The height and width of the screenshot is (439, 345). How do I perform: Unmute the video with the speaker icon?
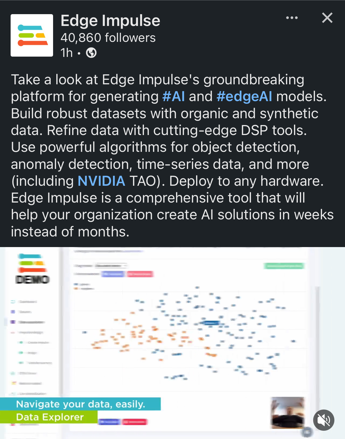(323, 420)
